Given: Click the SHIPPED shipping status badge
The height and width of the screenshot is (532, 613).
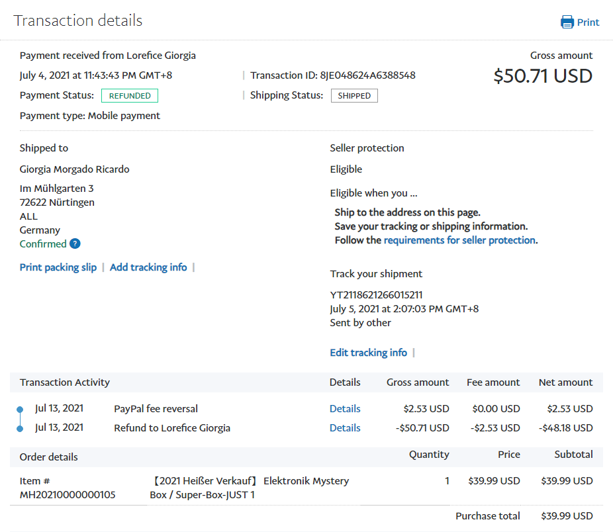Looking at the screenshot, I should [x=354, y=96].
